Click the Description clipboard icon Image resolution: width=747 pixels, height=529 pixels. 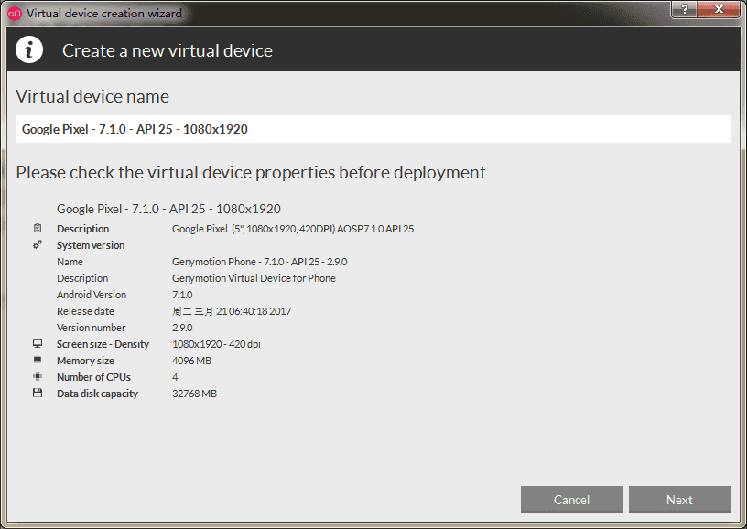(38, 229)
